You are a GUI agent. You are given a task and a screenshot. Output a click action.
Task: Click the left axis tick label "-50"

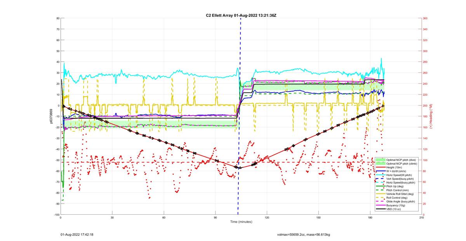pyautogui.click(x=57, y=160)
